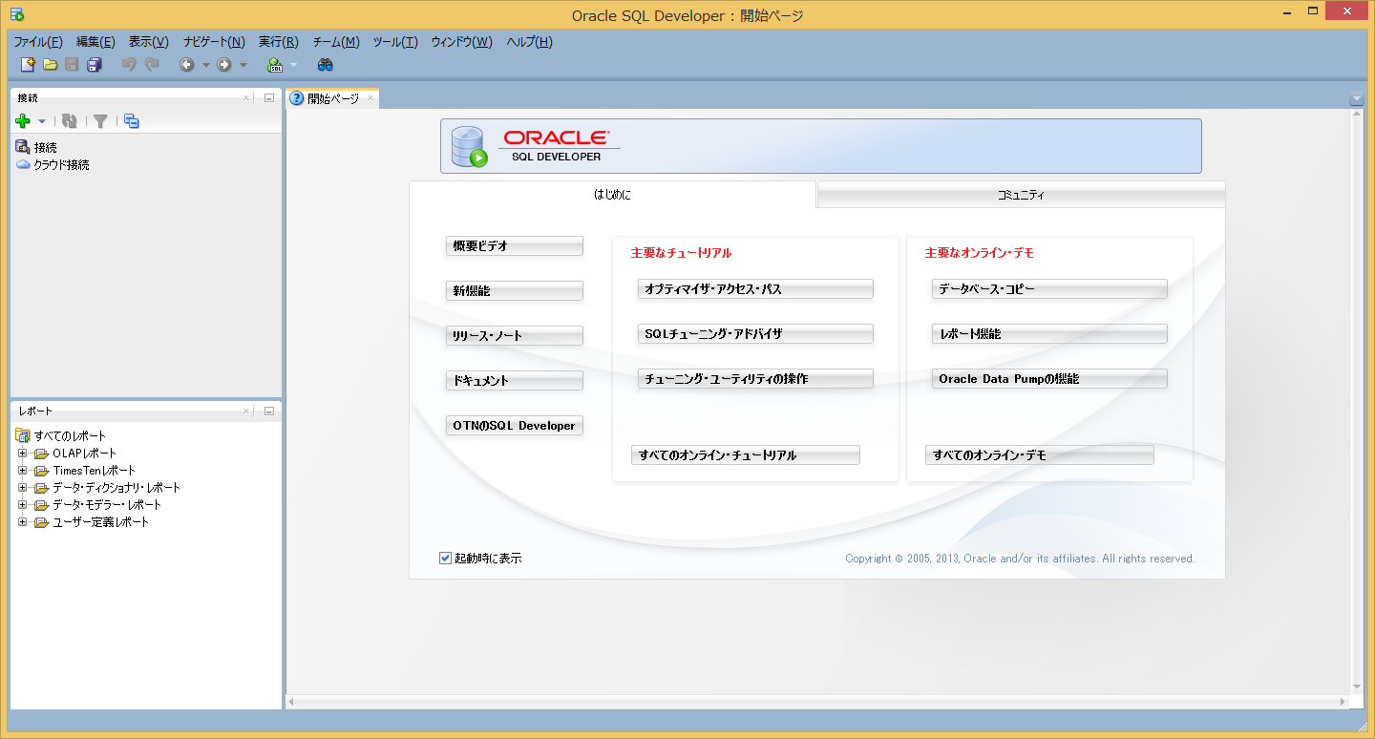Screen dimensions: 1375x739
Task: Click the Undo arrow icon
Action: coord(129,65)
